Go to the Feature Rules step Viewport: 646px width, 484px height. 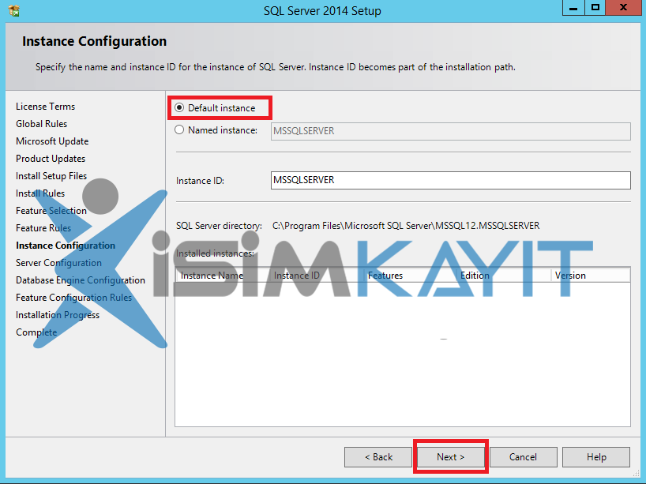[43, 228]
